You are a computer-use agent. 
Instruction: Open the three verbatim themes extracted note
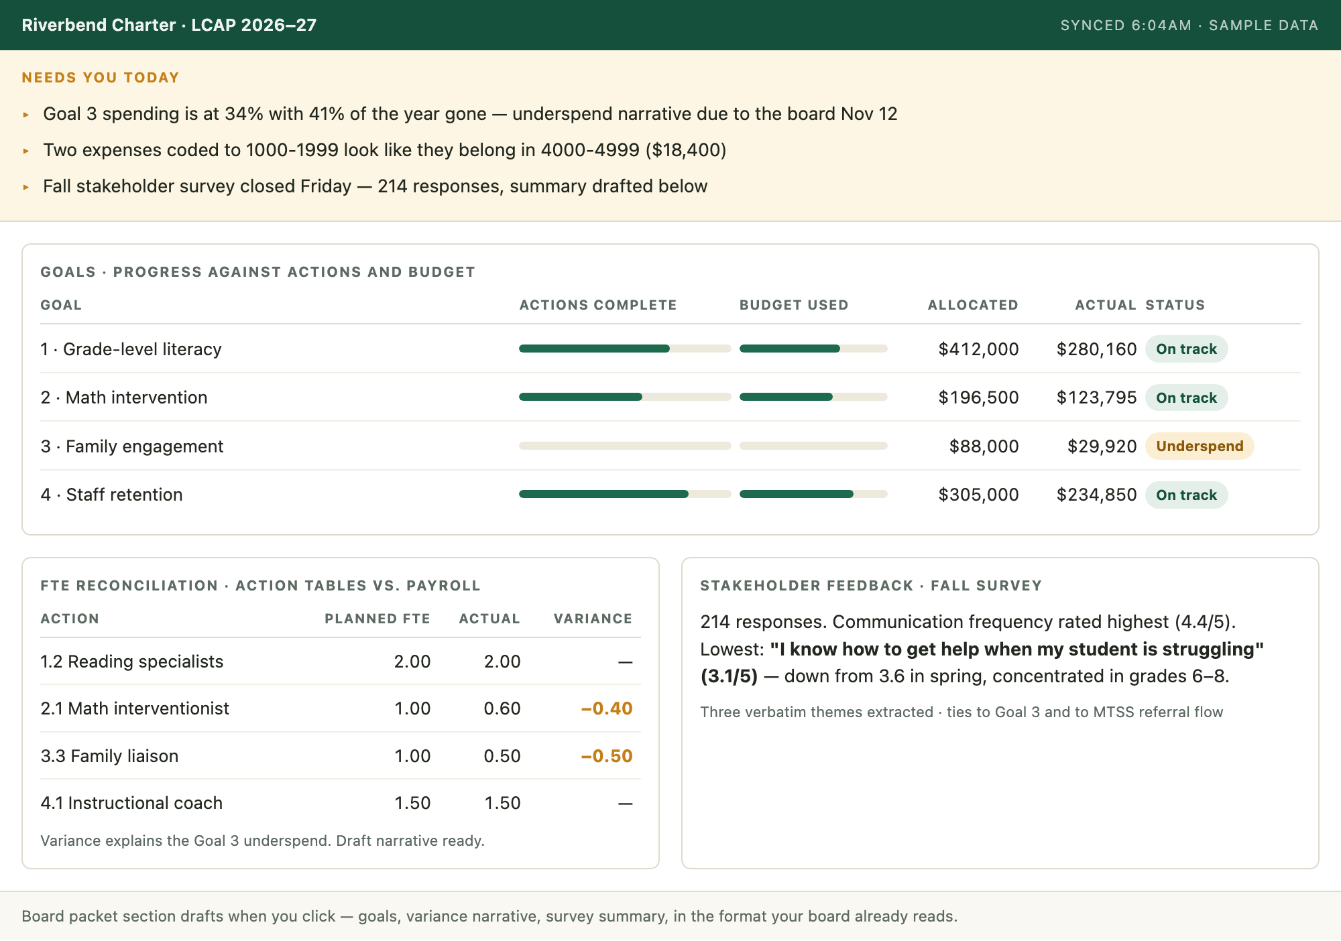pyautogui.click(x=961, y=712)
